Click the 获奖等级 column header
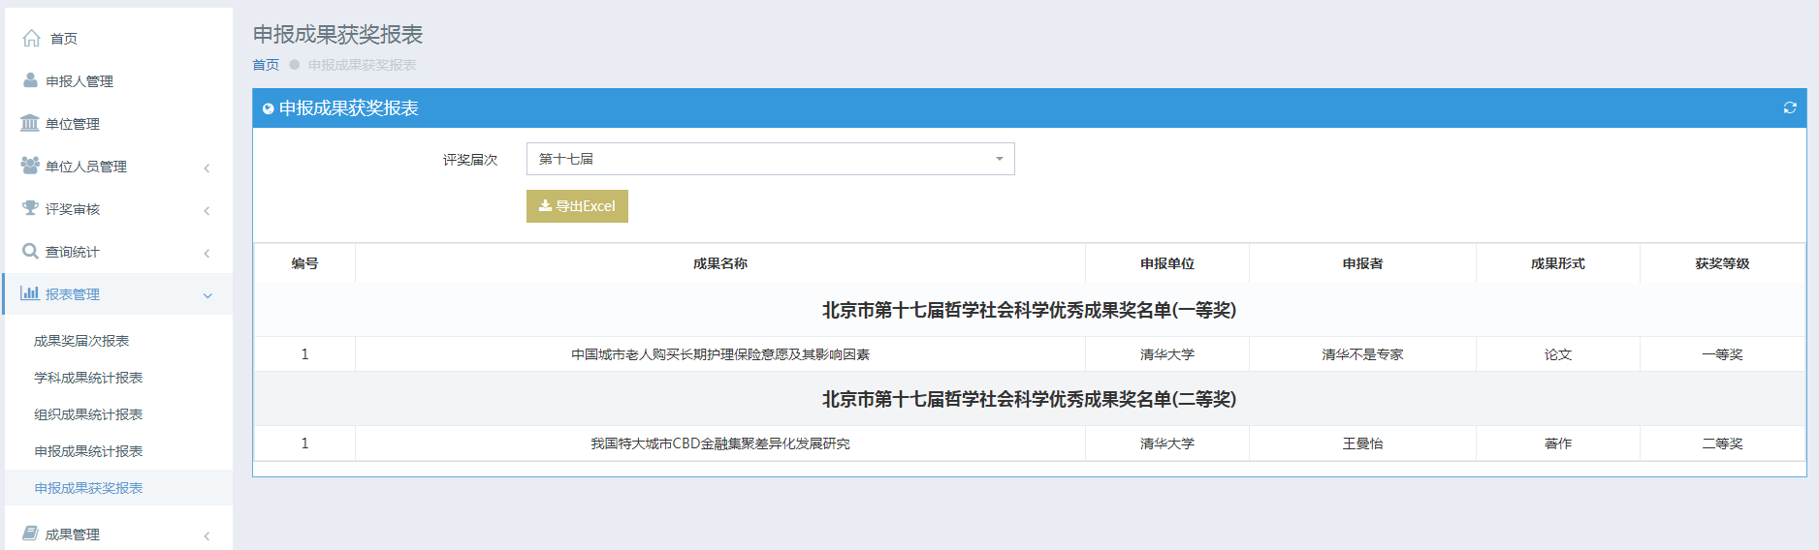 click(x=1722, y=263)
